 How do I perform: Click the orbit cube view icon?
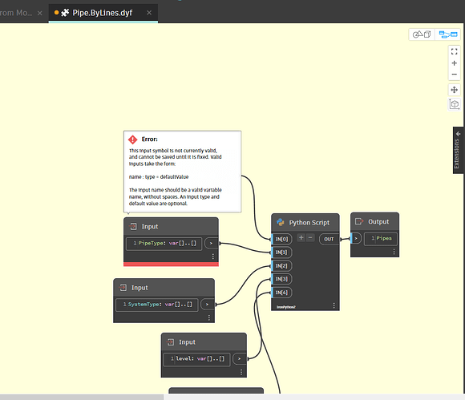454,104
